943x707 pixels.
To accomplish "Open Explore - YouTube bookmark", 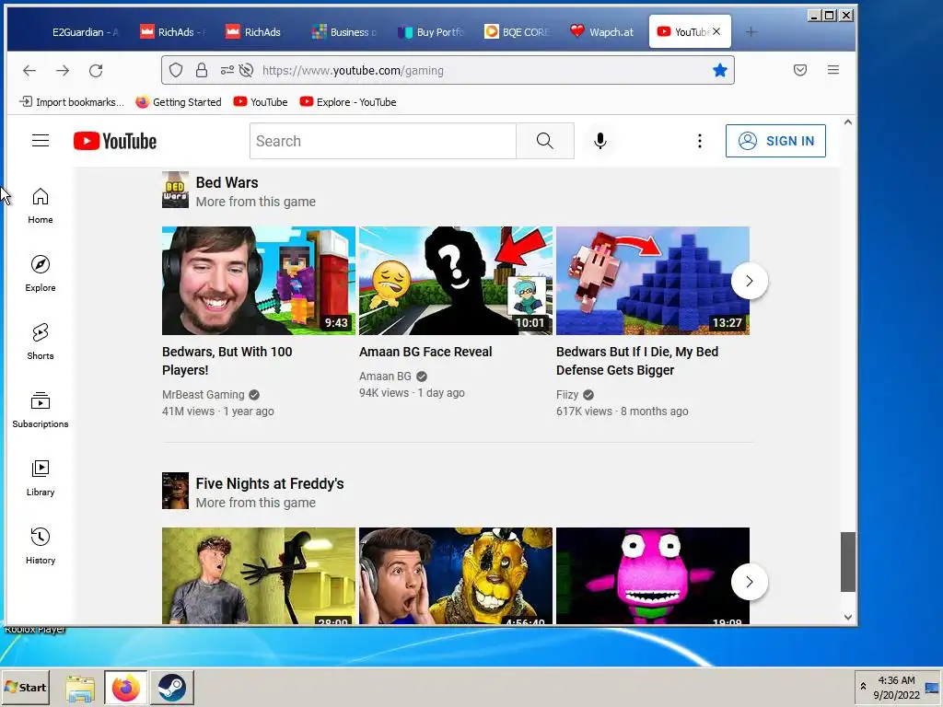I will pyautogui.click(x=348, y=102).
